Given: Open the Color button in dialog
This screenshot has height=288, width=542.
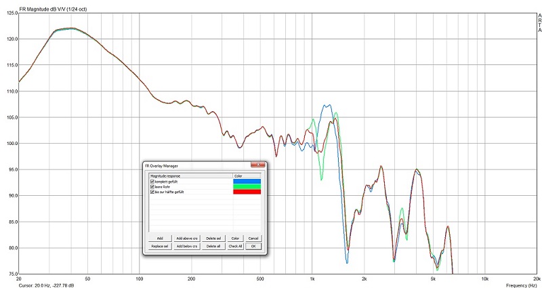Looking at the screenshot, I should point(235,239).
